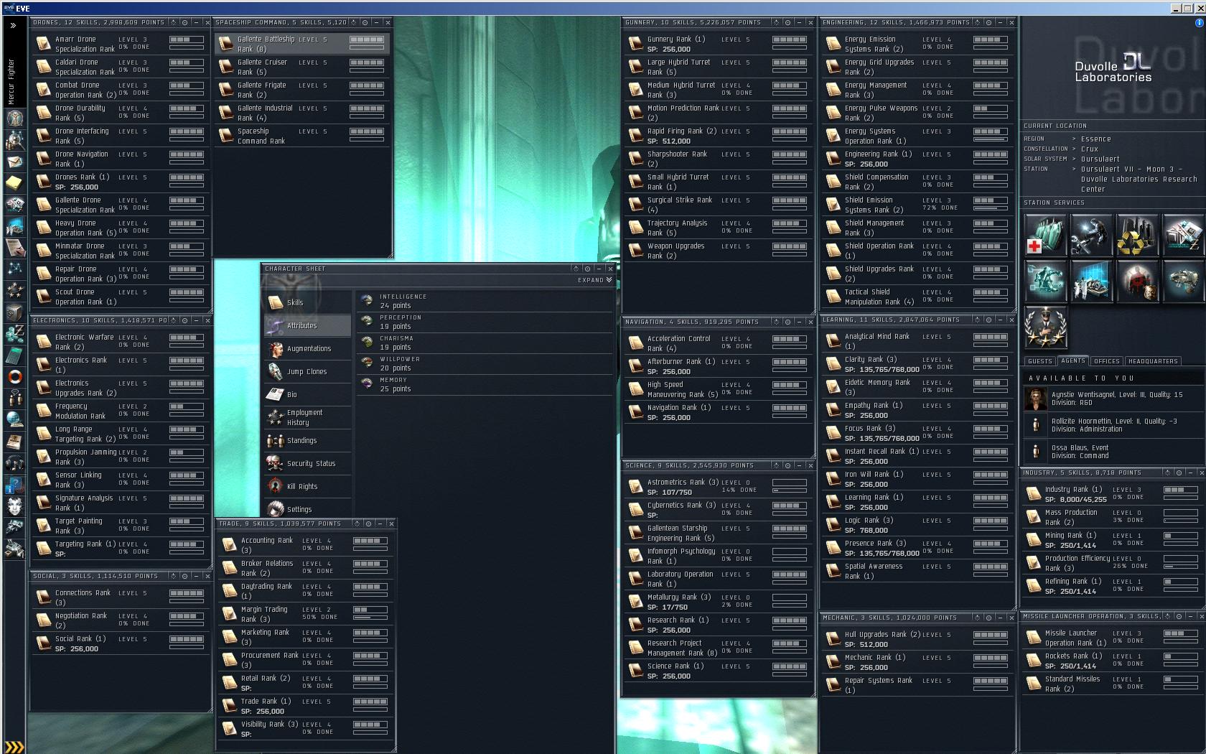Image resolution: width=1206 pixels, height=754 pixels.
Task: Open the paper-and-pen journal icon in the sidebar
Action: tap(14, 248)
